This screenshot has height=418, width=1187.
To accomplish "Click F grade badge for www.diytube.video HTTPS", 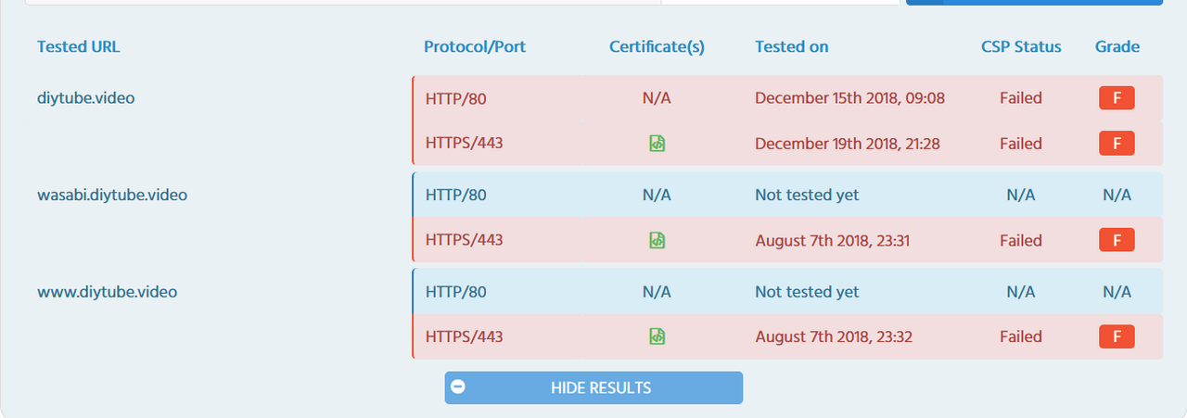I will pos(1117,336).
